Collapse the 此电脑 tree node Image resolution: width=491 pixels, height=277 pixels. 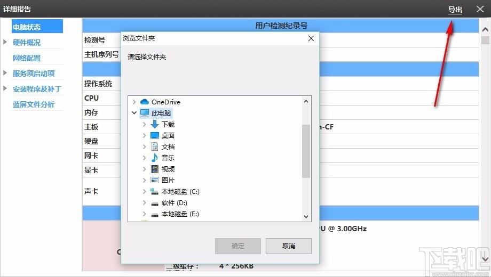click(x=134, y=113)
